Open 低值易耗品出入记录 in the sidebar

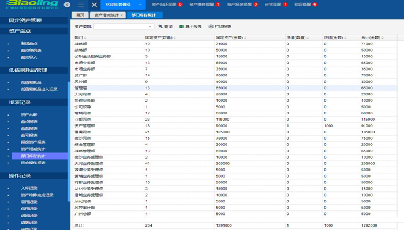pos(39,89)
